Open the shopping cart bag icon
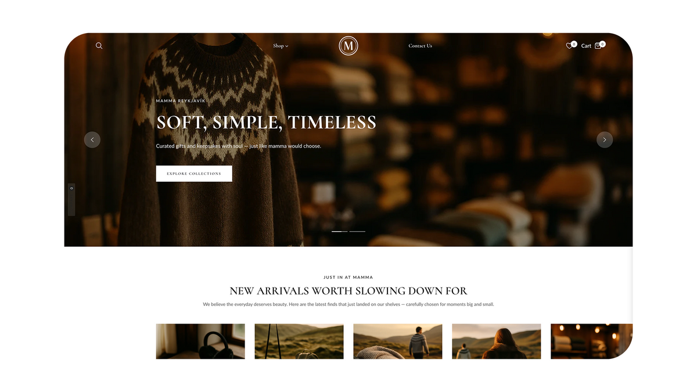This screenshot has width=697, height=392. (598, 46)
